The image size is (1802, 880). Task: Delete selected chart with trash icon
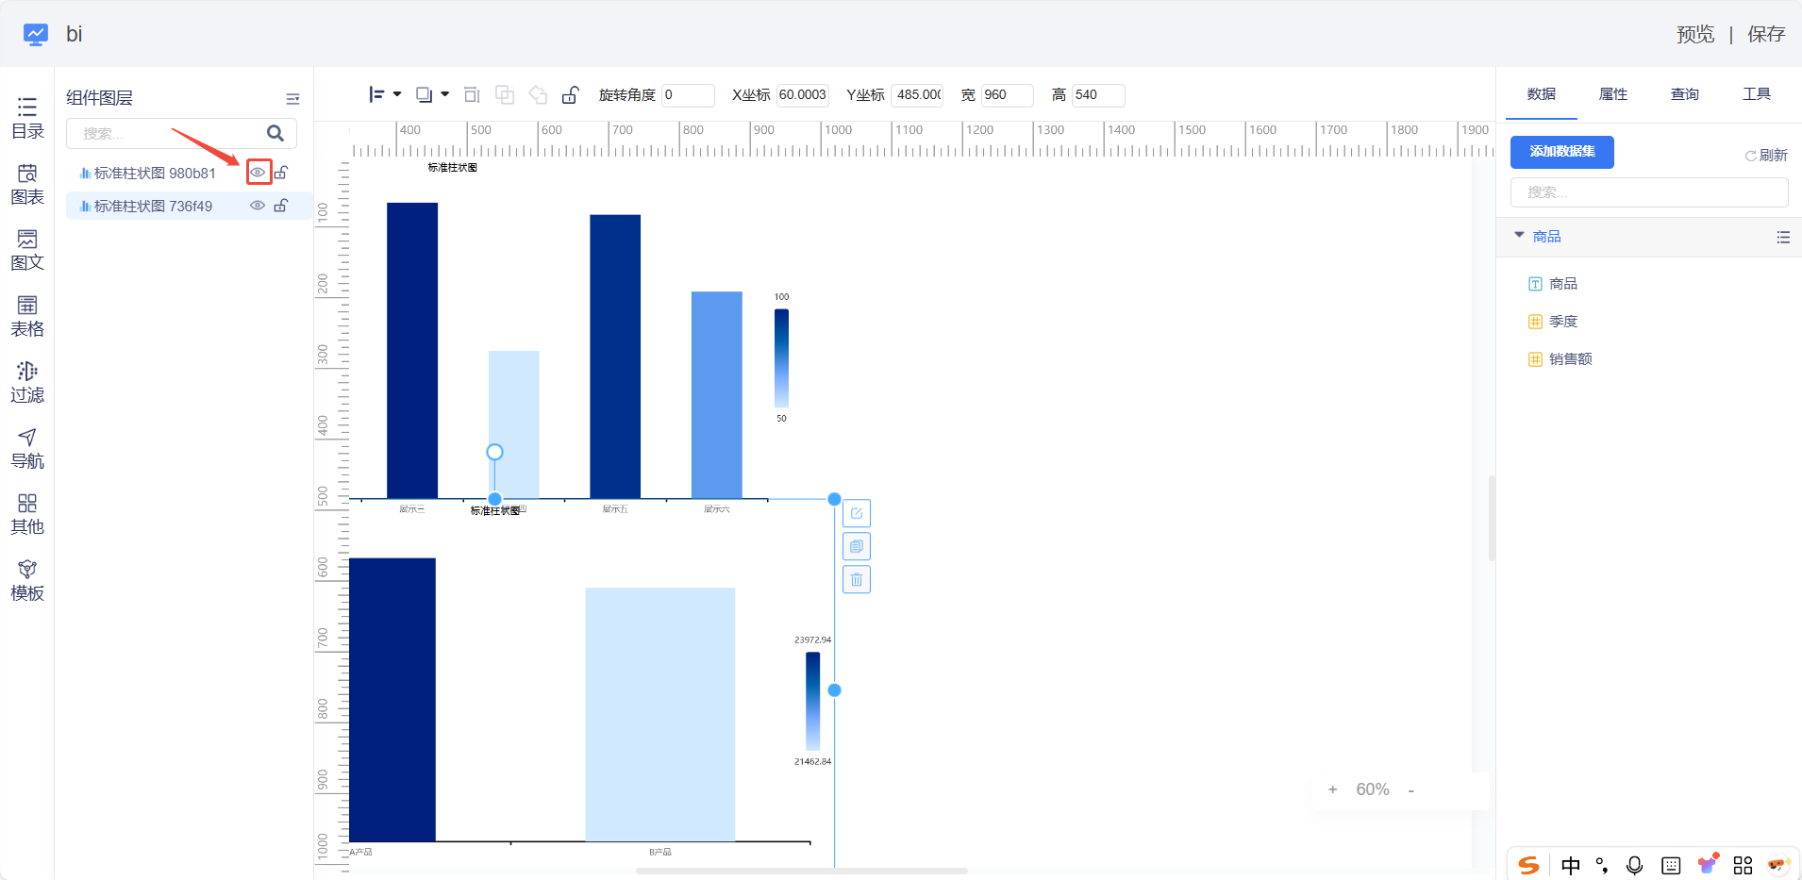pyautogui.click(x=857, y=579)
